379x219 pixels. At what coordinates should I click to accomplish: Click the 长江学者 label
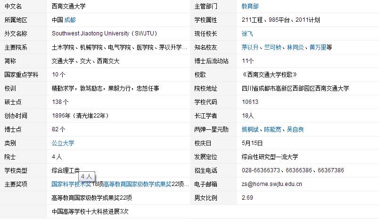pyautogui.click(x=206, y=116)
